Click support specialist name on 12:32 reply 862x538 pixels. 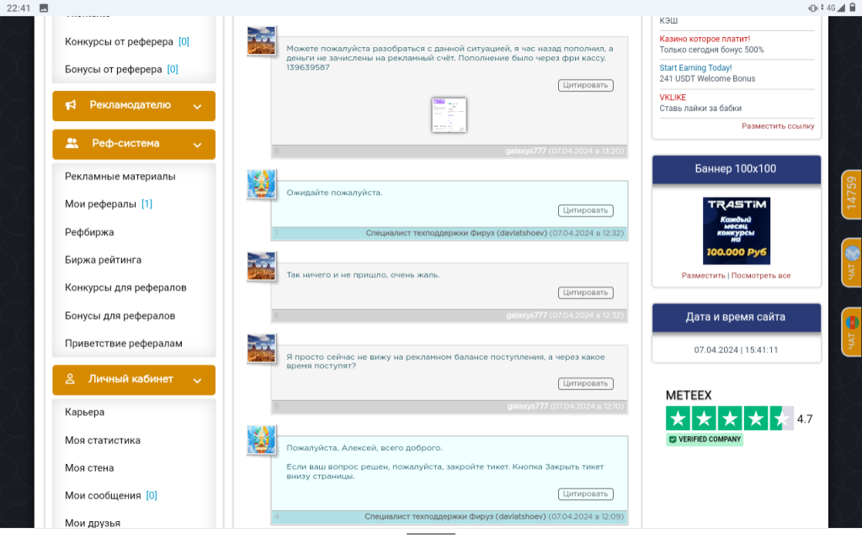tap(456, 234)
